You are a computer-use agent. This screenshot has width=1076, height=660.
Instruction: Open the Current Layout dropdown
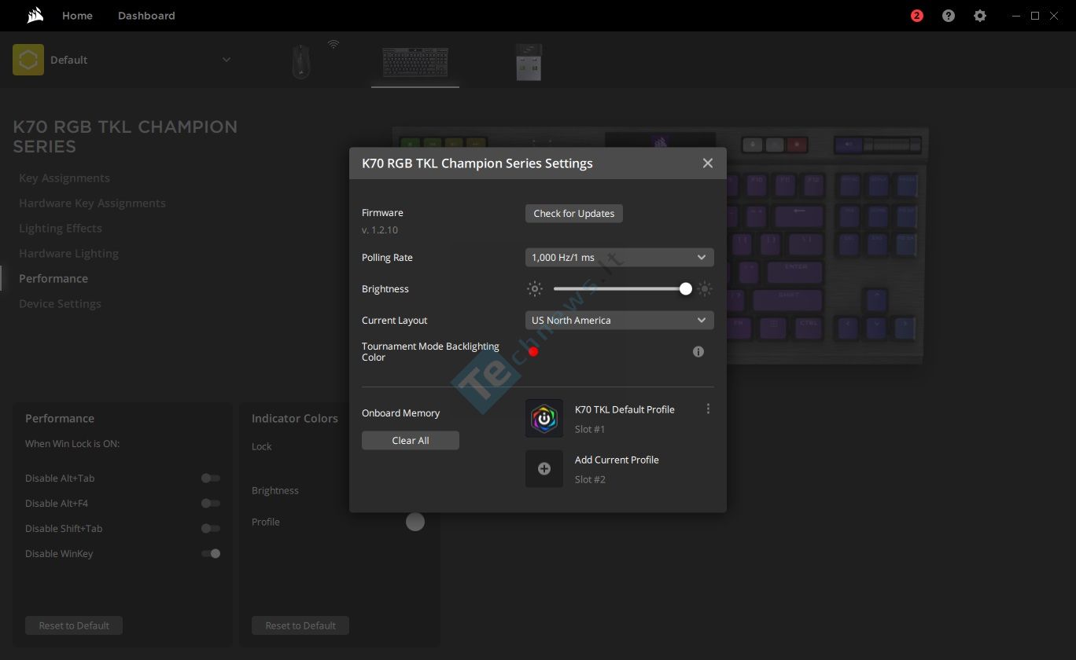tap(620, 321)
